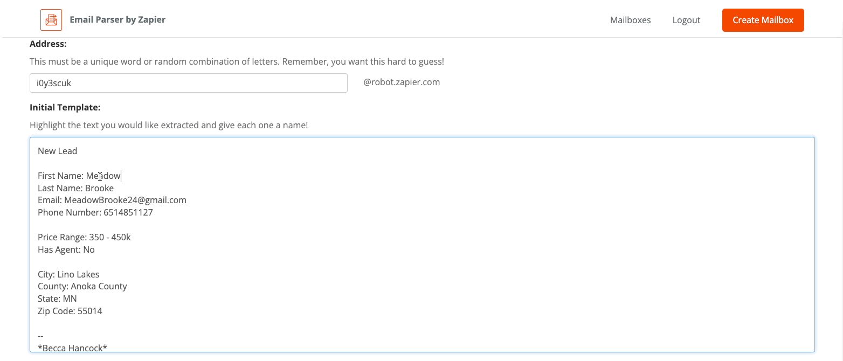Viewport: 843px width, 361px height.
Task: Click the phone number 6514851127
Action: pos(128,212)
